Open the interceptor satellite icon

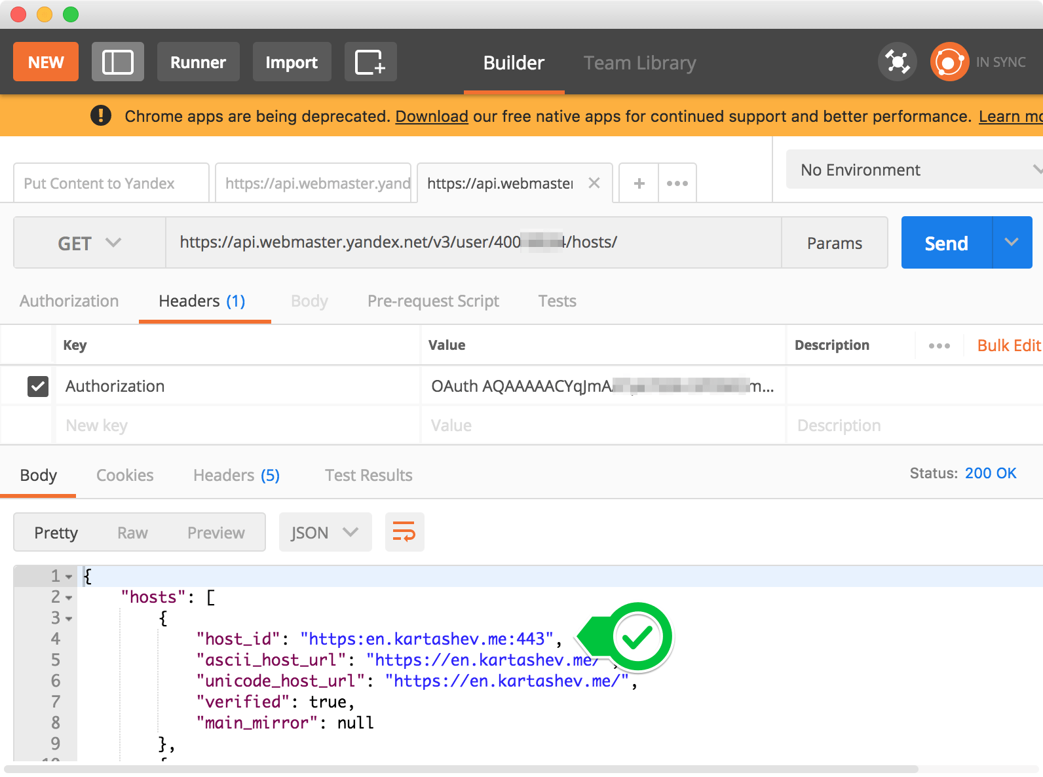tap(898, 62)
